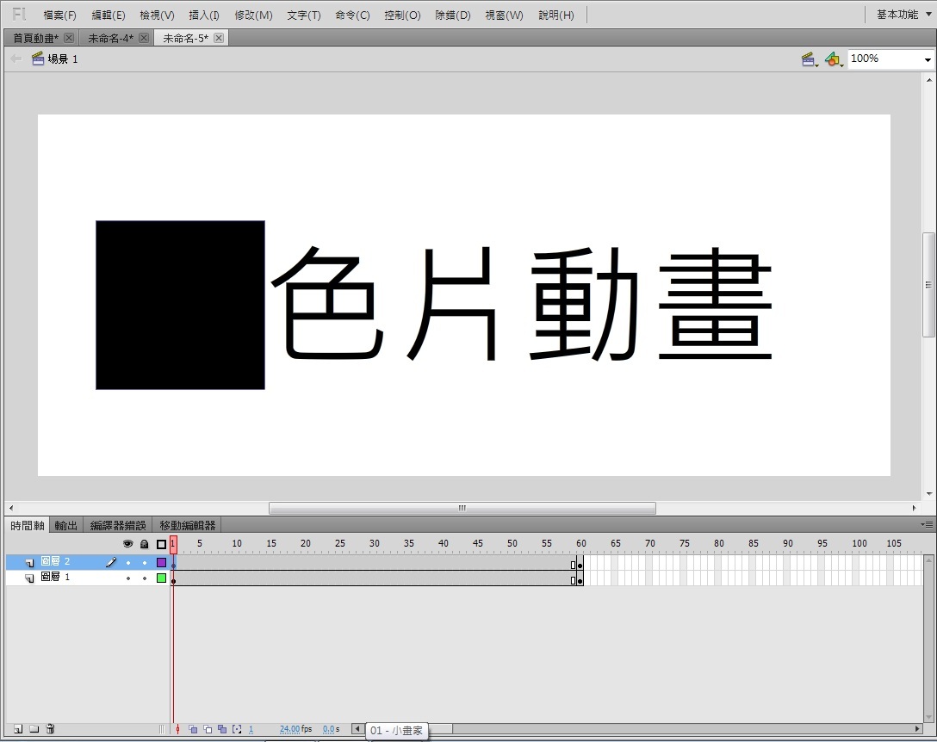
Task: Switch to 首頁動畫* document tab
Action: point(36,38)
